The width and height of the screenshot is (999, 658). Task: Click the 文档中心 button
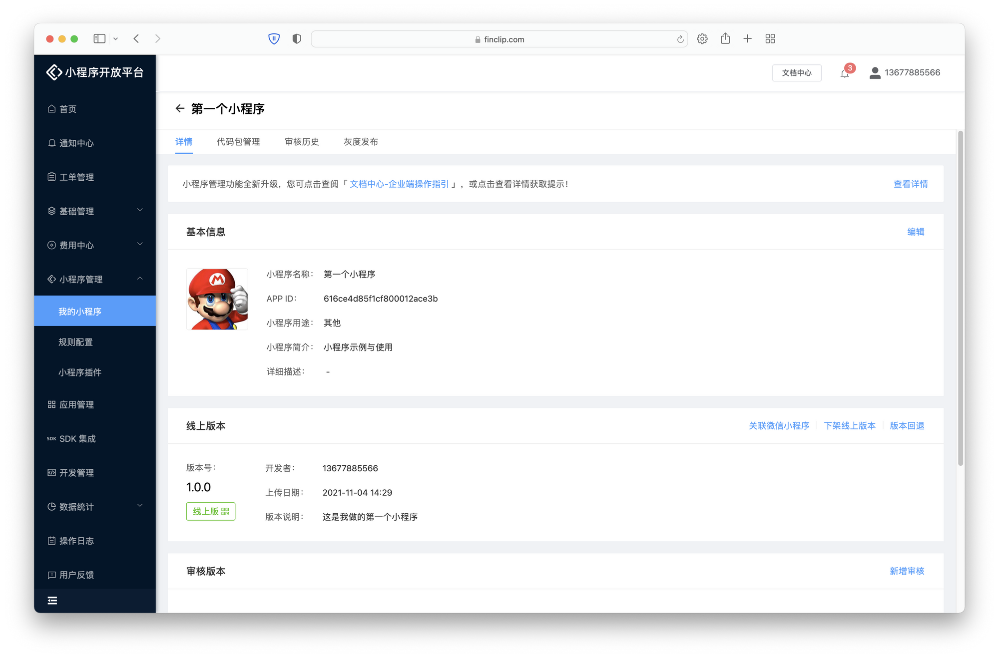[x=796, y=73]
